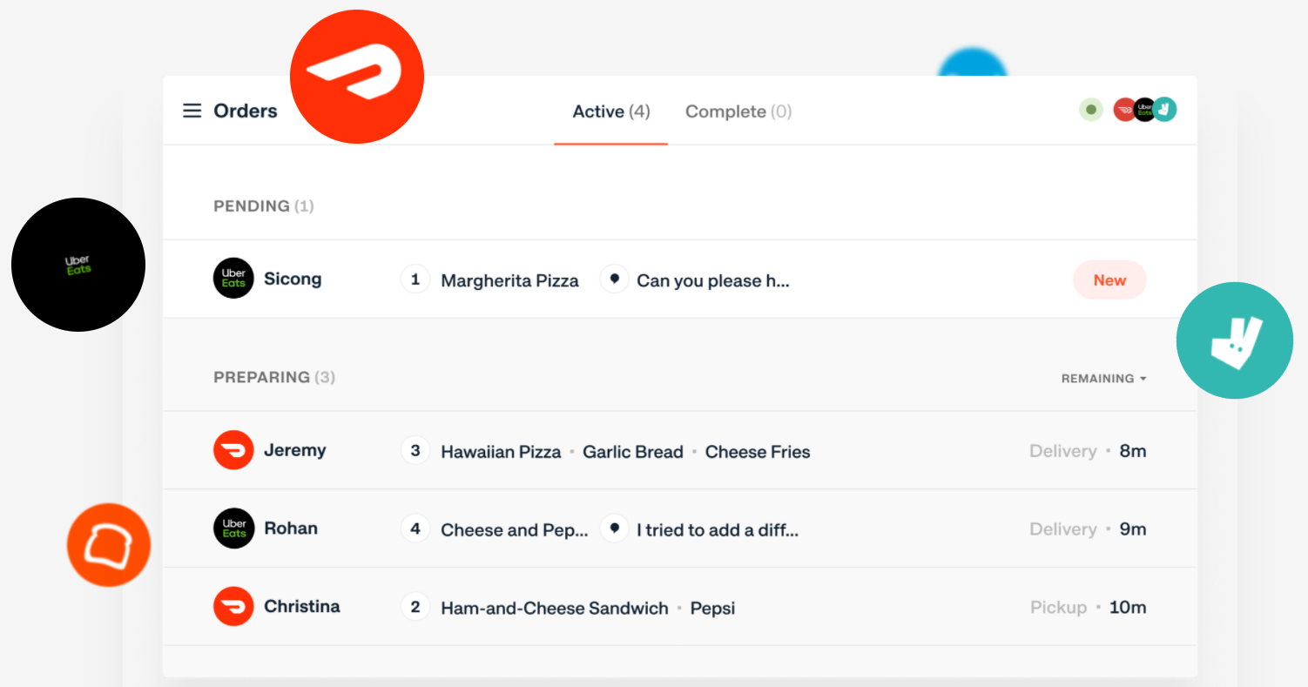
Task: Open the Remaining sort dropdown
Action: pos(1103,379)
